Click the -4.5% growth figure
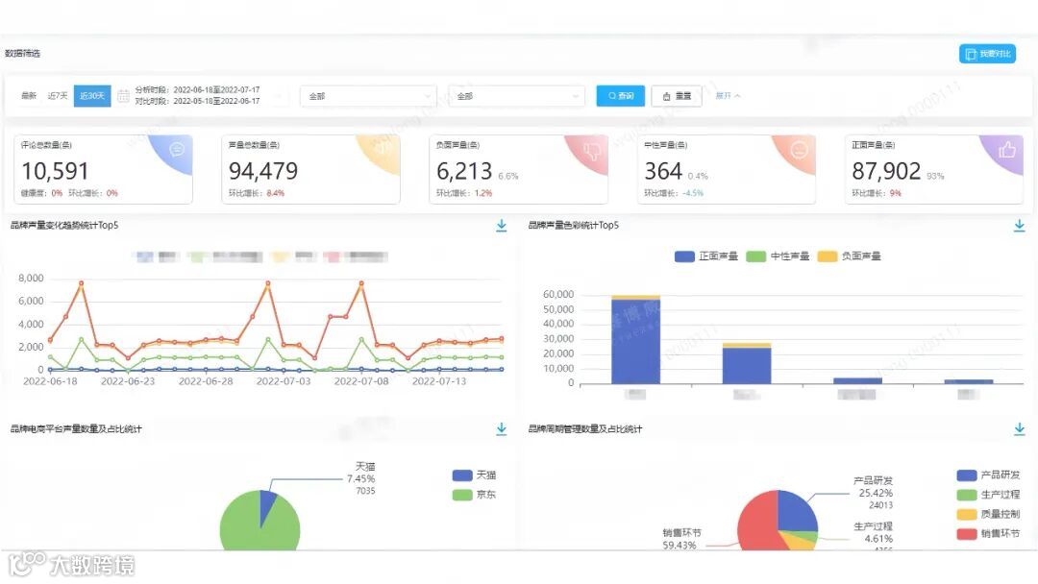 point(693,193)
